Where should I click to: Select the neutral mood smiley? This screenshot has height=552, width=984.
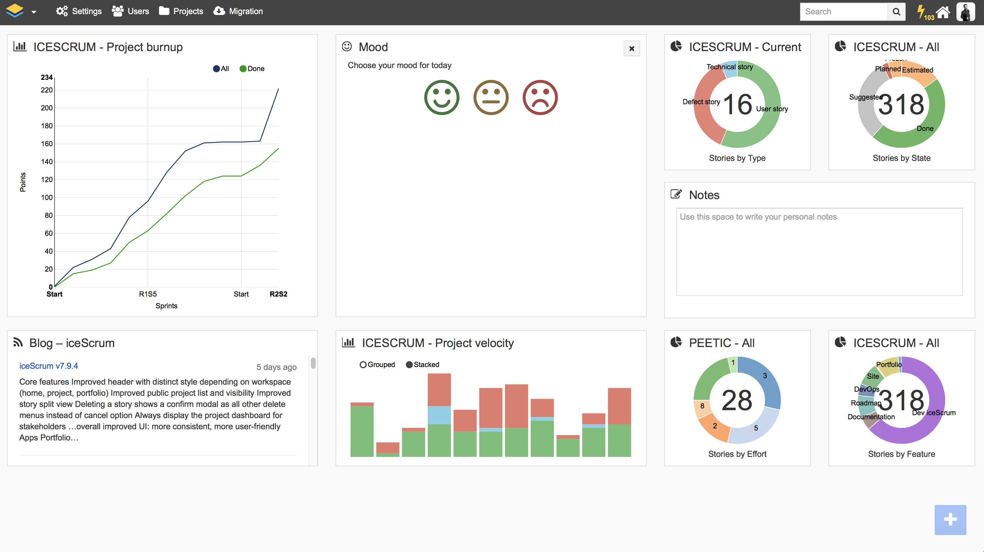(x=491, y=97)
